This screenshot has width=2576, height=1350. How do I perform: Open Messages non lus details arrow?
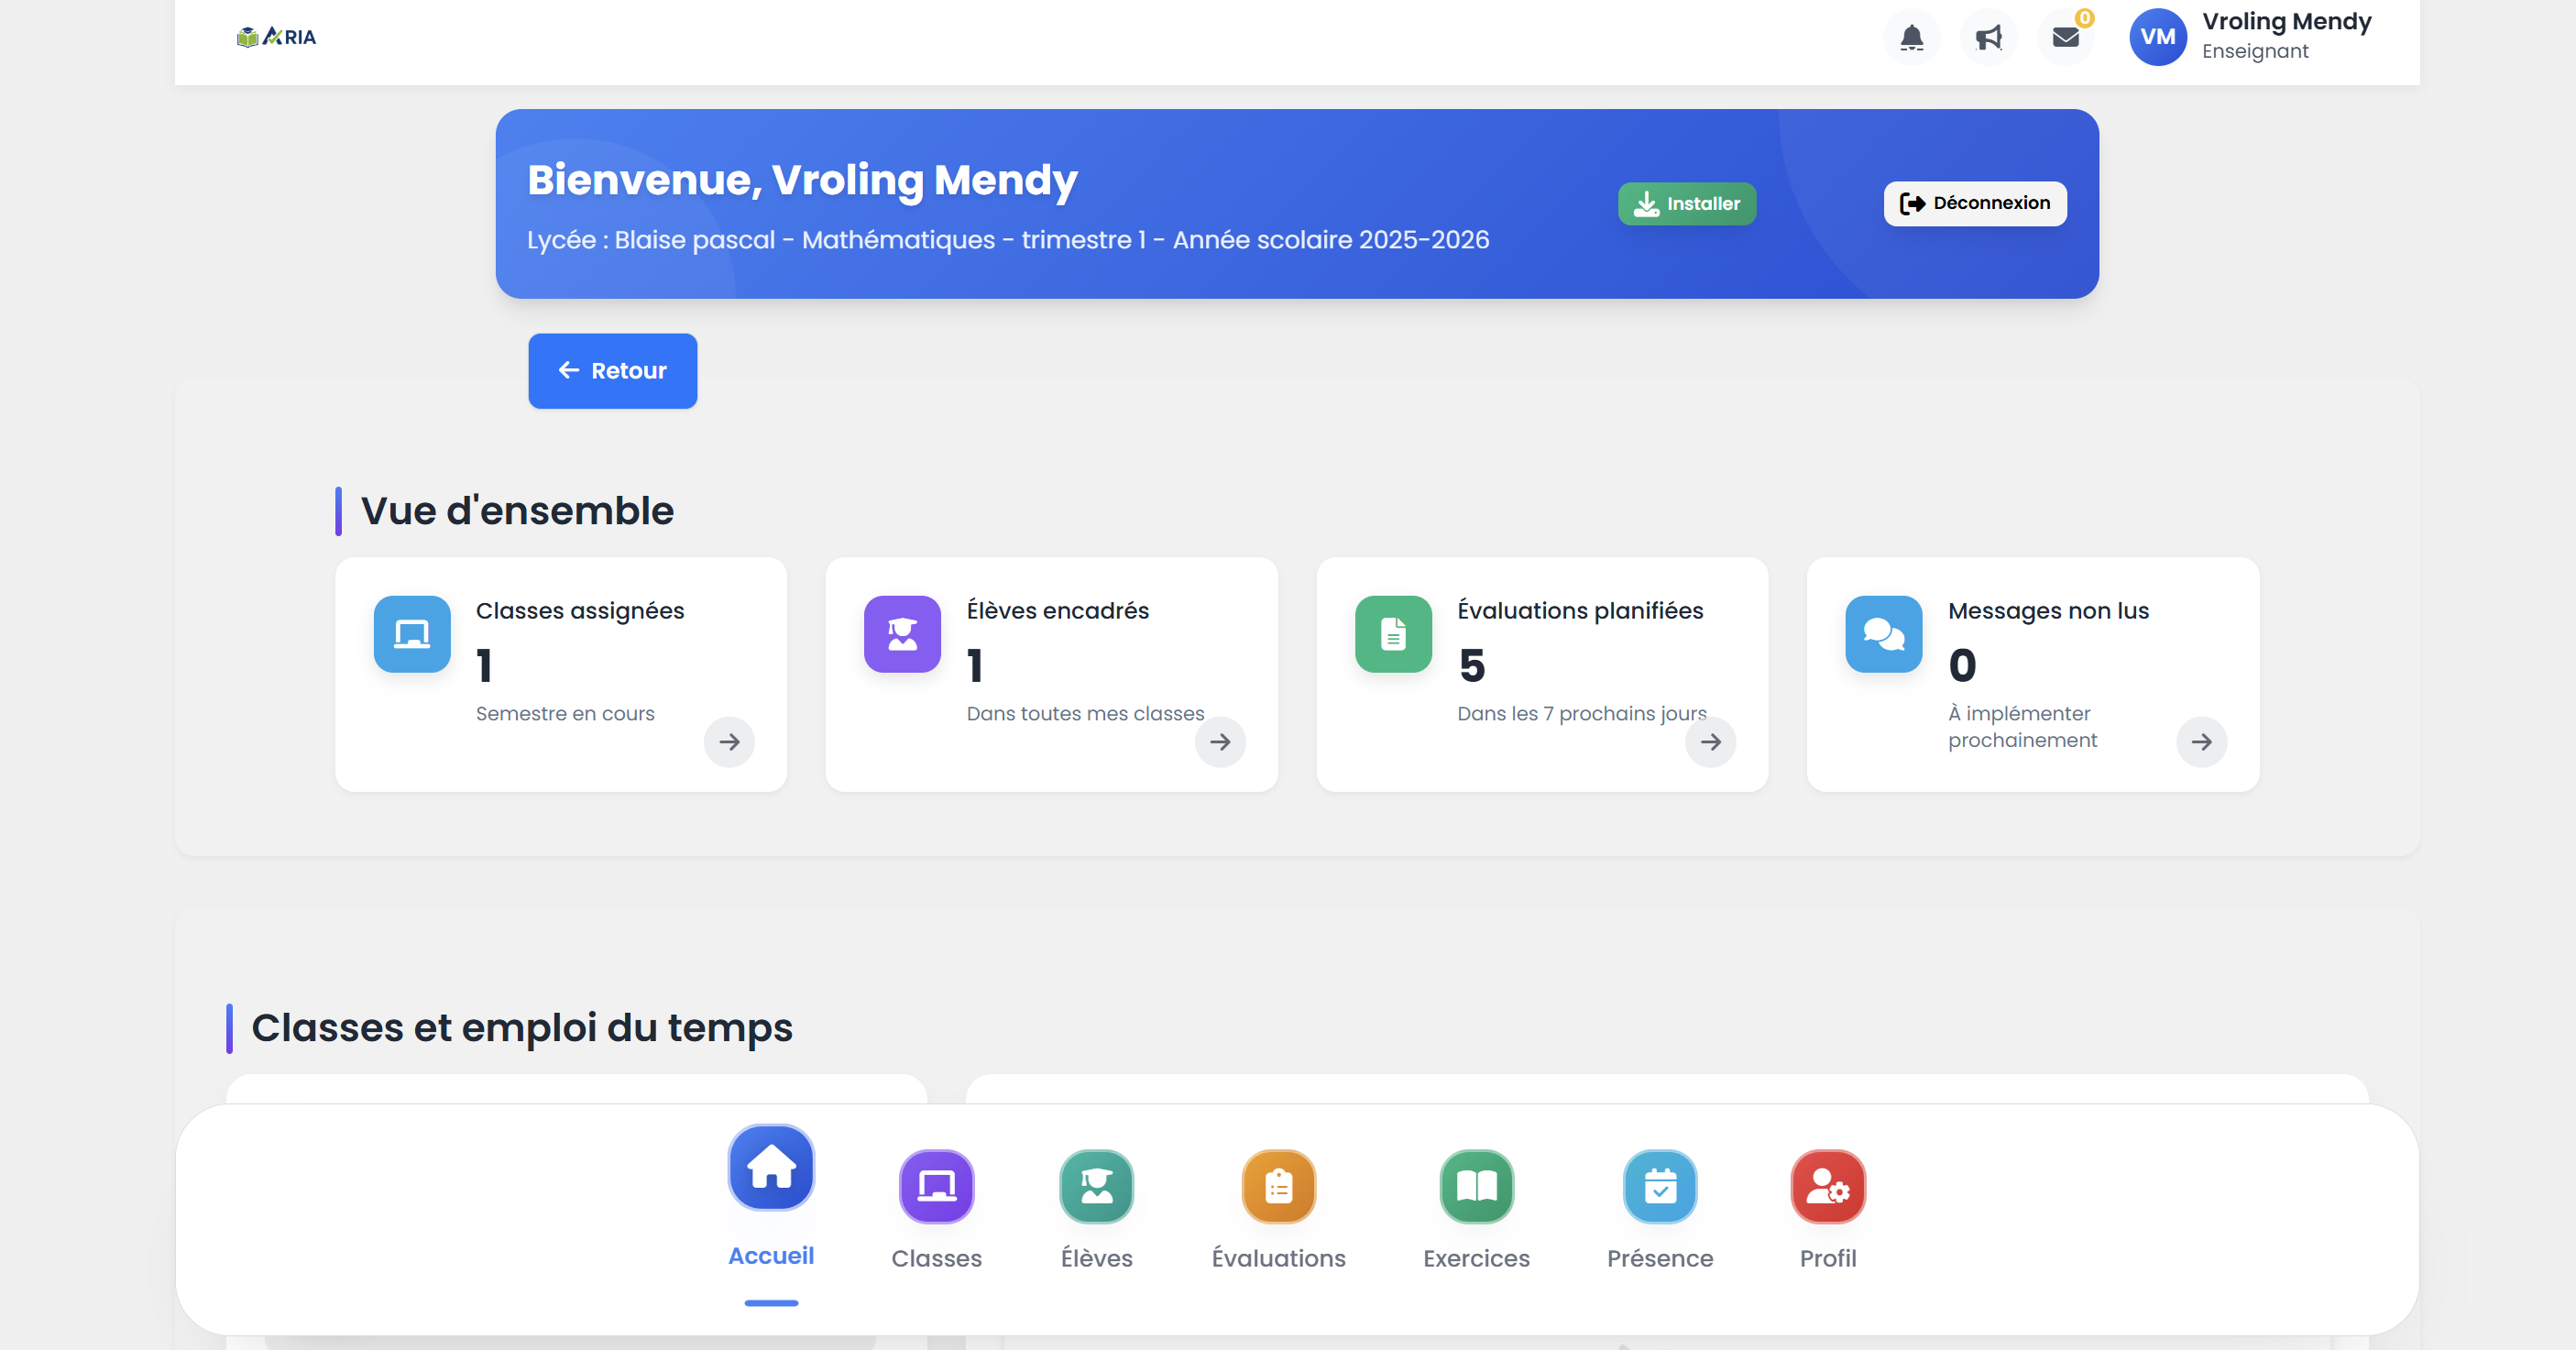point(2202,742)
